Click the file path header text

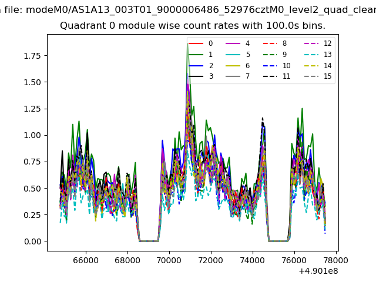coord(188,8)
